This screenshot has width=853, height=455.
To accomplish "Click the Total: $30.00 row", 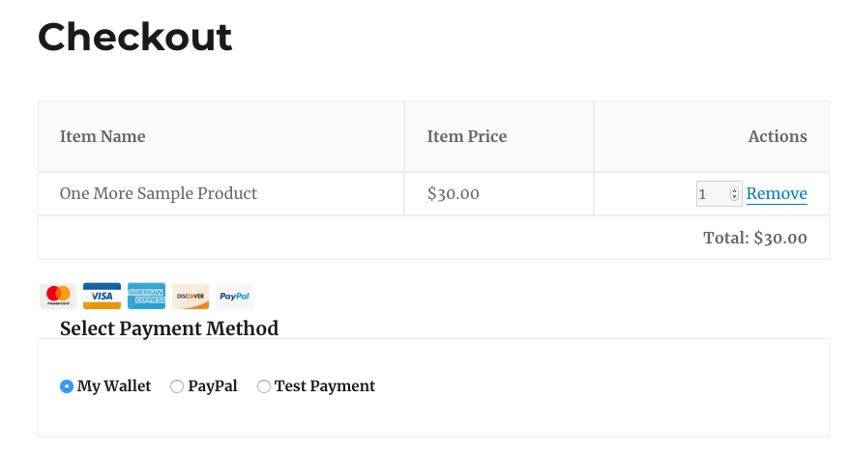I will click(x=433, y=238).
